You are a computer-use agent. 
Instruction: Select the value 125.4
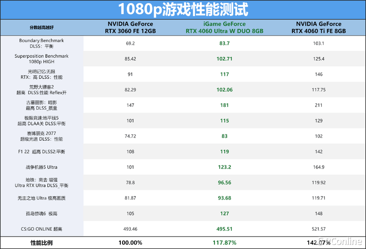pos(318,59)
